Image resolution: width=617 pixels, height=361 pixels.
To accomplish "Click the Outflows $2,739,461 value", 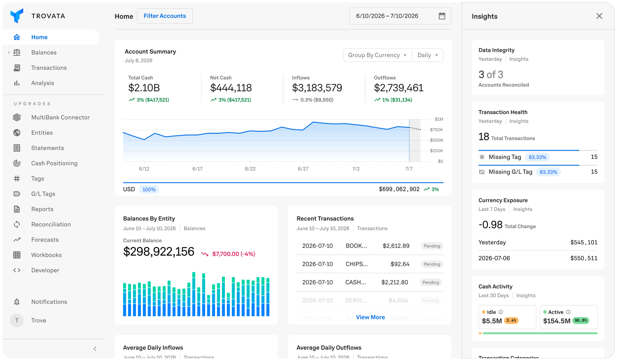I will [399, 88].
